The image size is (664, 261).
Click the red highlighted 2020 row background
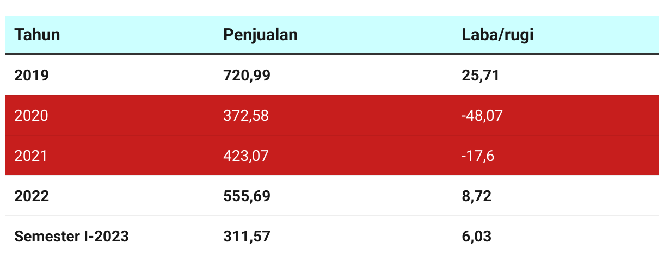coord(332,115)
